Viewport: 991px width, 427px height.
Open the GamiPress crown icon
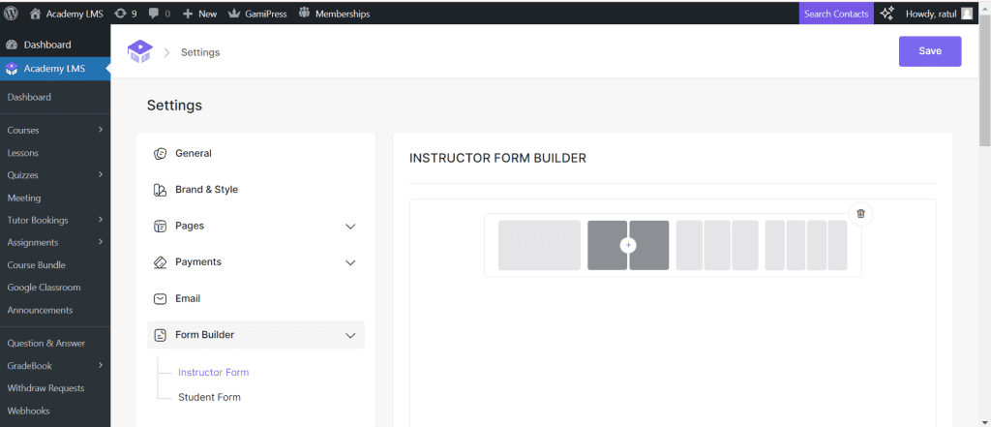click(233, 13)
